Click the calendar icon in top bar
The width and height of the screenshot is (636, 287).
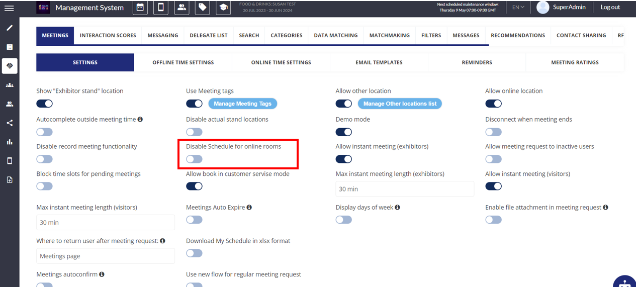140,8
